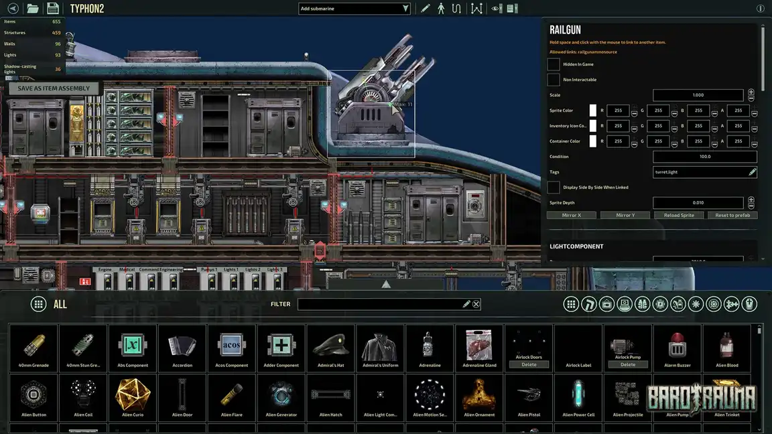Enable Hidden In Game checkbox
The height and width of the screenshot is (434, 772).
554,64
